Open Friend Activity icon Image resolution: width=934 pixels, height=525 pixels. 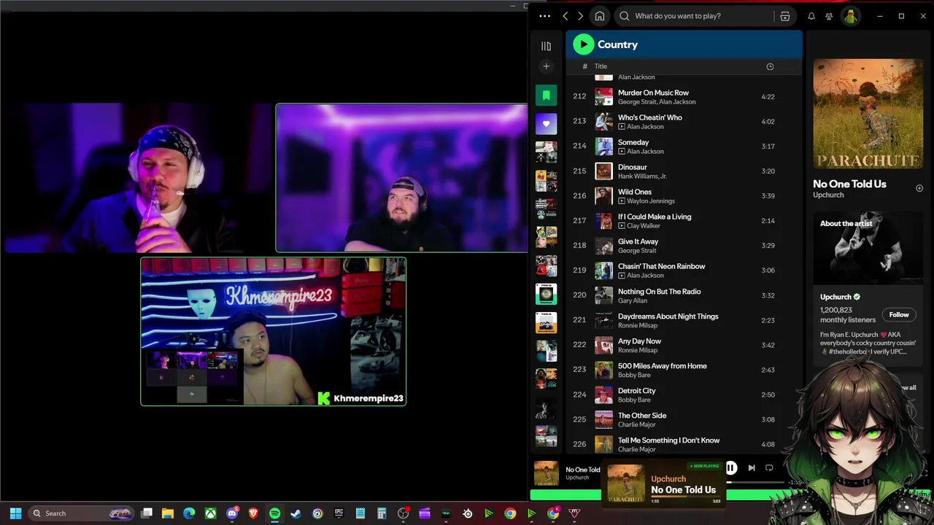pos(830,16)
